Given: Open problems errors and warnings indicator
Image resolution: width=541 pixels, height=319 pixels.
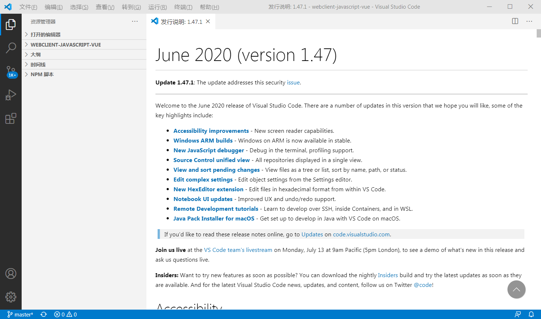Looking at the screenshot, I should 65,314.
